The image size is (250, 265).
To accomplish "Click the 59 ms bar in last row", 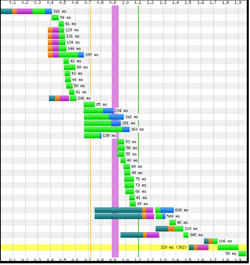I will click(242, 254).
